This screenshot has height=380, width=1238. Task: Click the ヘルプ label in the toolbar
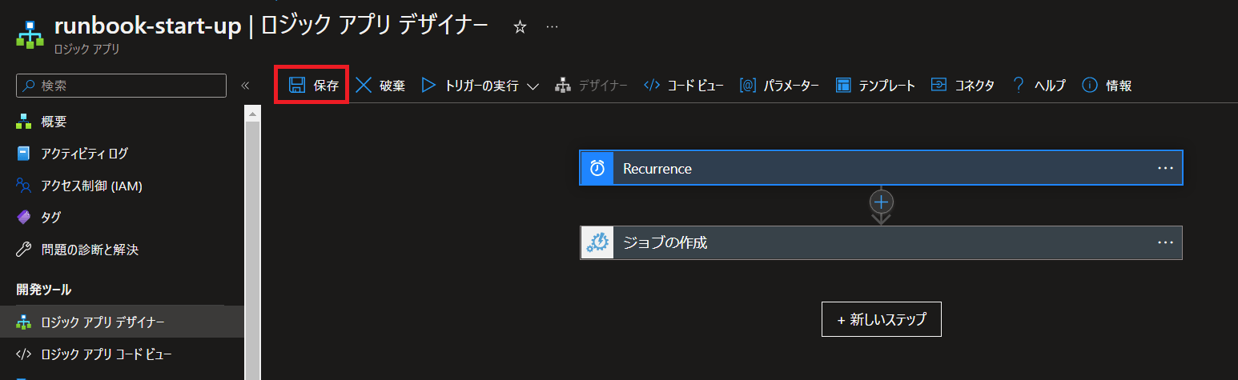(1050, 86)
